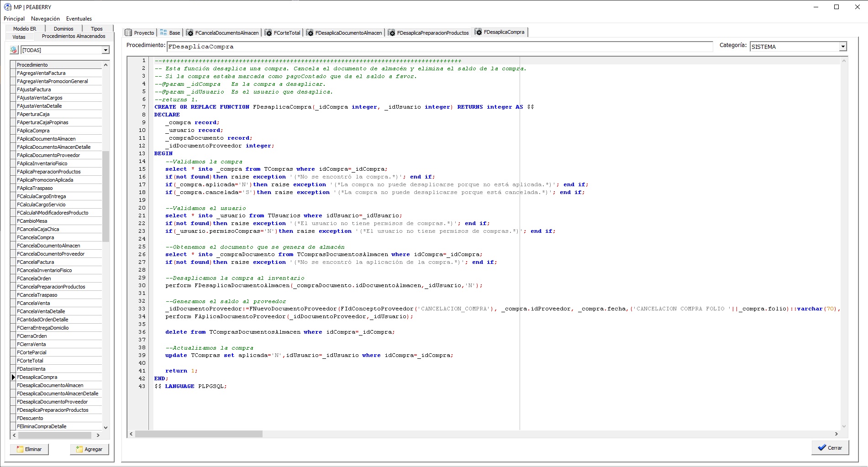Image resolution: width=868 pixels, height=467 pixels.
Task: Click the filter icon beside the TODAS dropdown
Action: click(x=14, y=50)
